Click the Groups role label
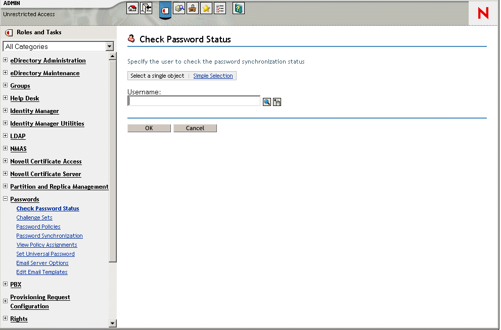Viewport: 501px width, 330px height. pyautogui.click(x=20, y=86)
